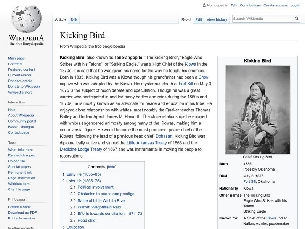This screenshot has height=229, width=305.
Task: Jump to Efforts towards conciliation, 1871–73
Action: coord(110,214)
